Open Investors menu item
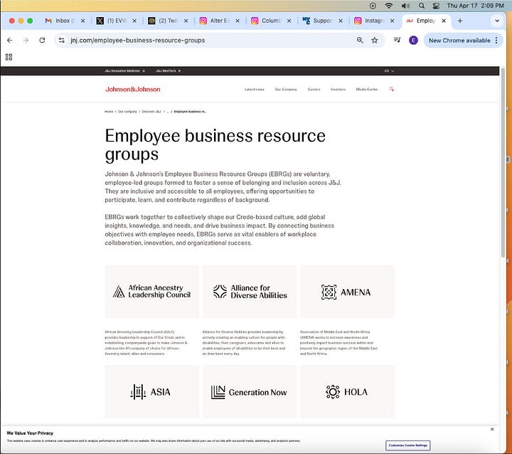 pyautogui.click(x=338, y=89)
